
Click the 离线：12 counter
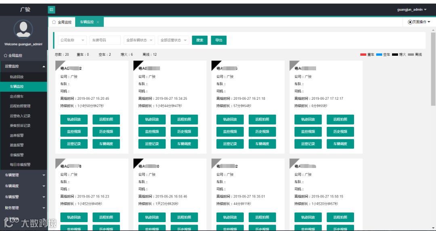pos(150,55)
